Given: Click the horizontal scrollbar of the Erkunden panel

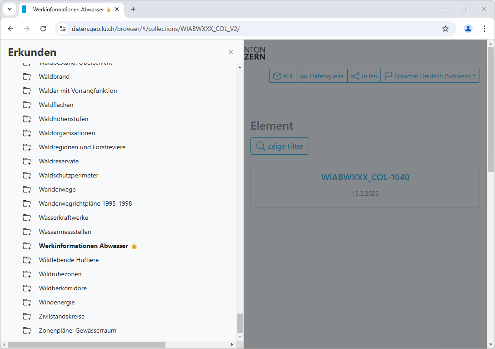Looking at the screenshot, I should pos(86,345).
